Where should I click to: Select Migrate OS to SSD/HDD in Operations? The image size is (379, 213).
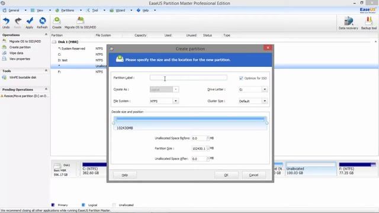25,41
